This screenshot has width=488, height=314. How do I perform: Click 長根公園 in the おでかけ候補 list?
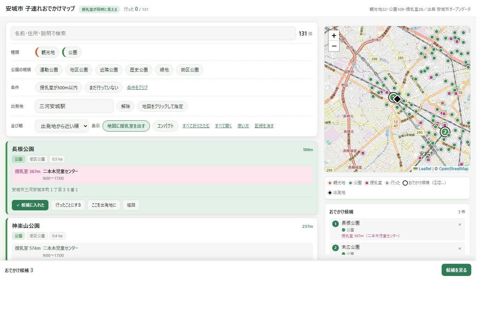[351, 223]
